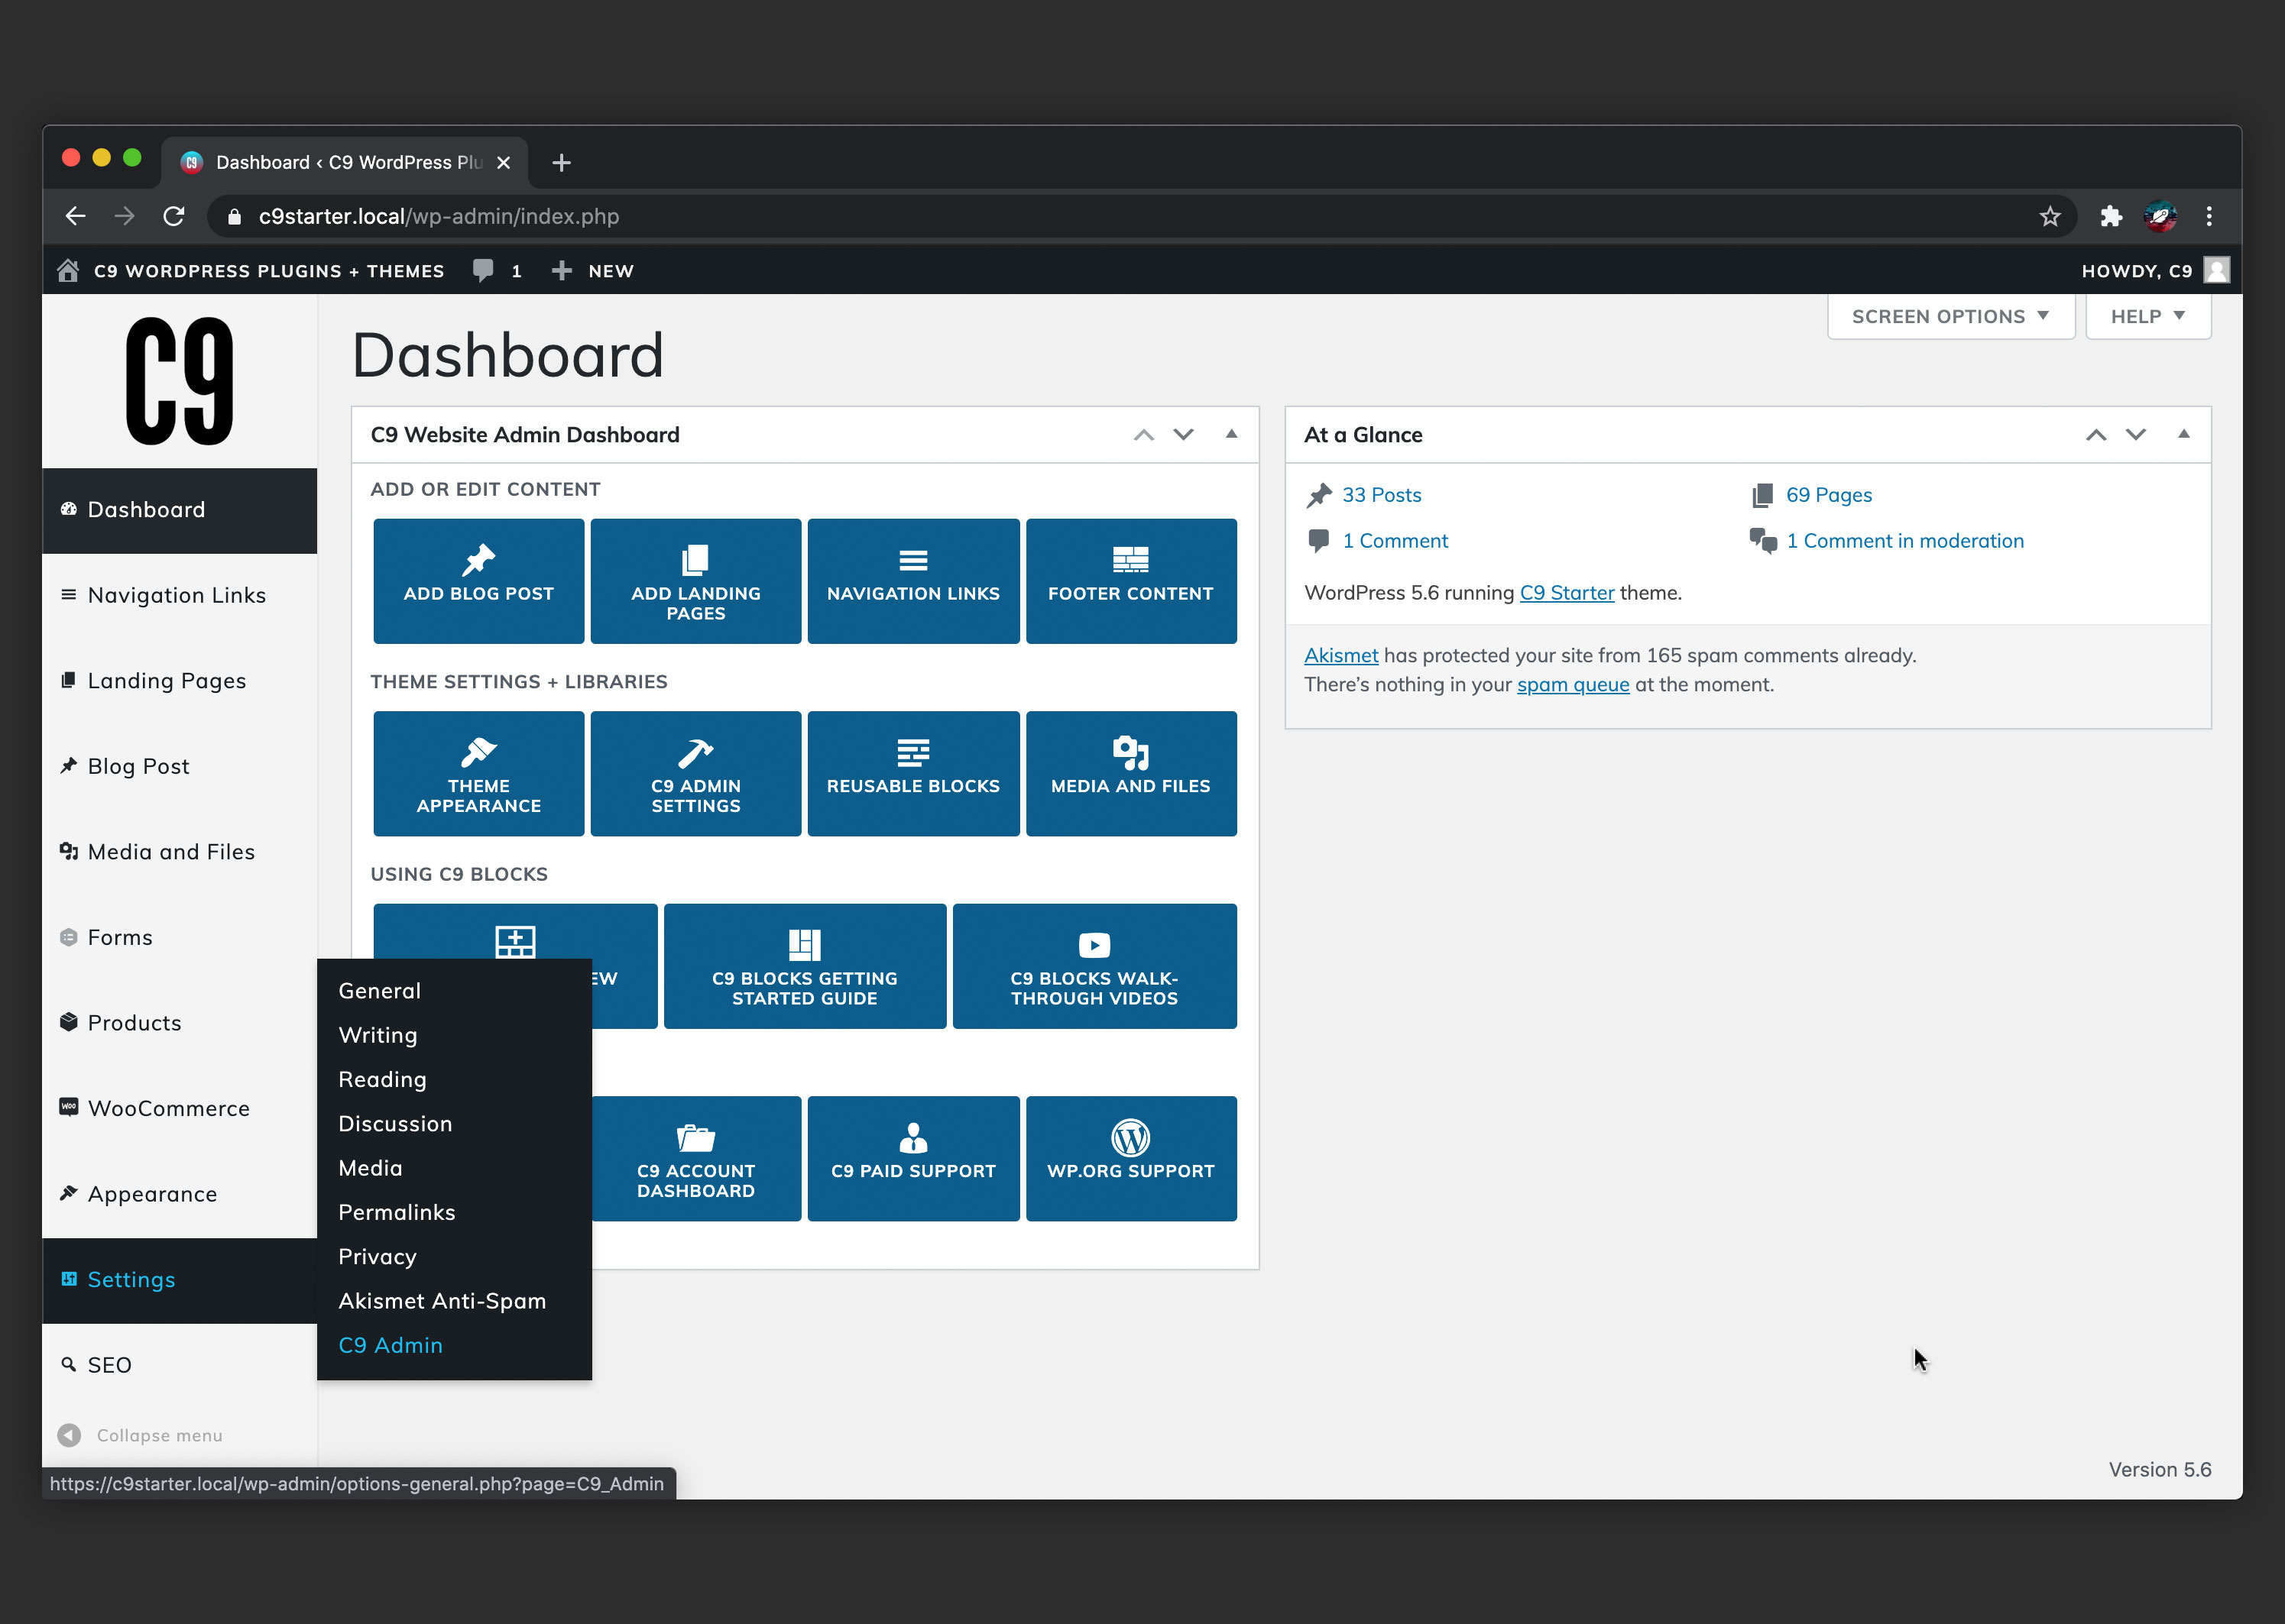This screenshot has width=2285, height=1624.
Task: Follow the Akismet link
Action: 1340,655
